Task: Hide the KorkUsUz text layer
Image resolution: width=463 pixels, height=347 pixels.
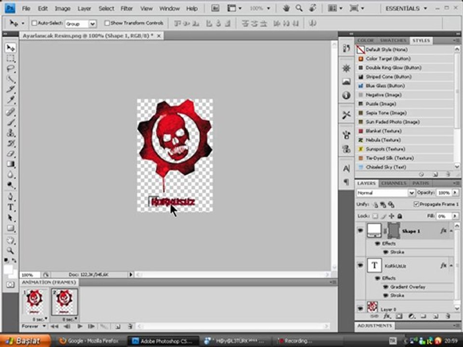Action: 360,266
